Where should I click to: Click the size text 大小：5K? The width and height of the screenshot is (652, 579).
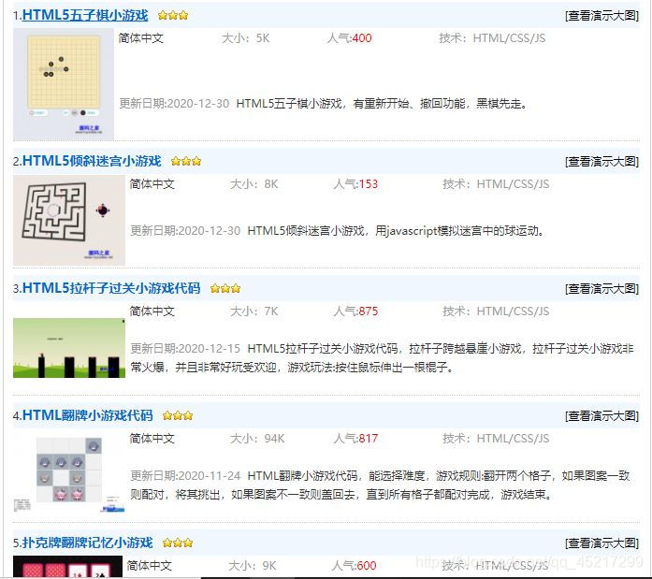[x=246, y=38]
